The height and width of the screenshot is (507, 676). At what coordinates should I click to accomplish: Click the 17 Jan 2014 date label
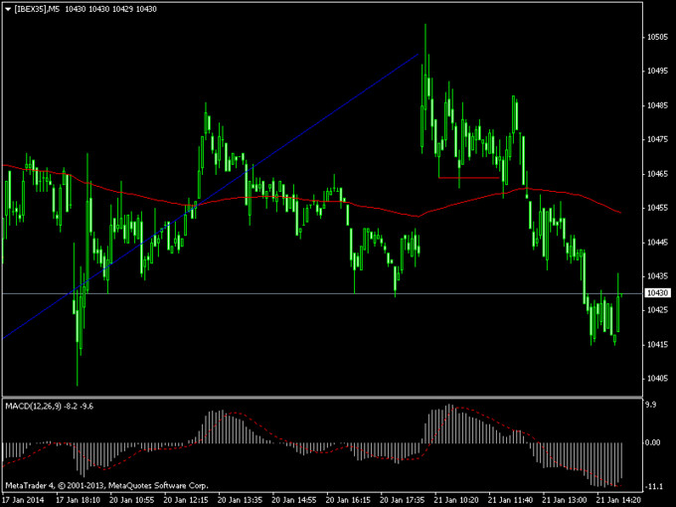coord(22,499)
